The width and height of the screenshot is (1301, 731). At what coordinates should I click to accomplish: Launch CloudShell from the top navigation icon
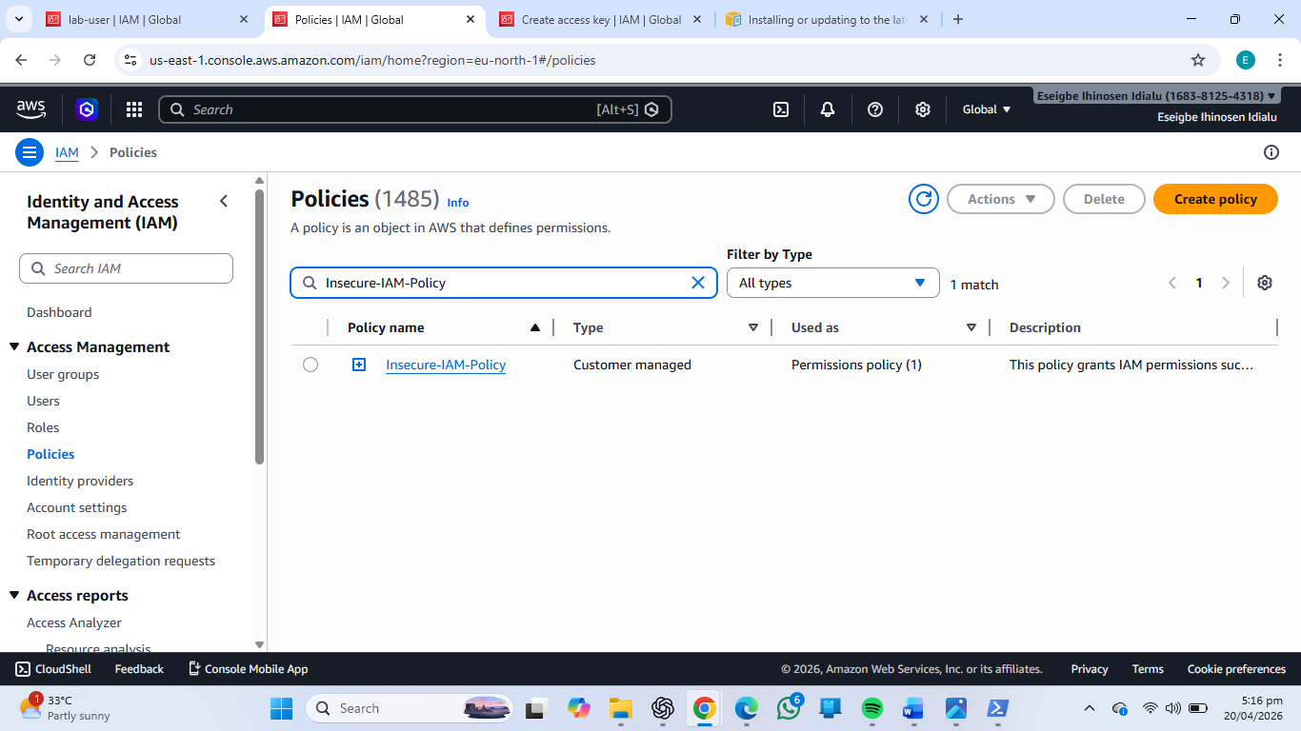(x=781, y=109)
